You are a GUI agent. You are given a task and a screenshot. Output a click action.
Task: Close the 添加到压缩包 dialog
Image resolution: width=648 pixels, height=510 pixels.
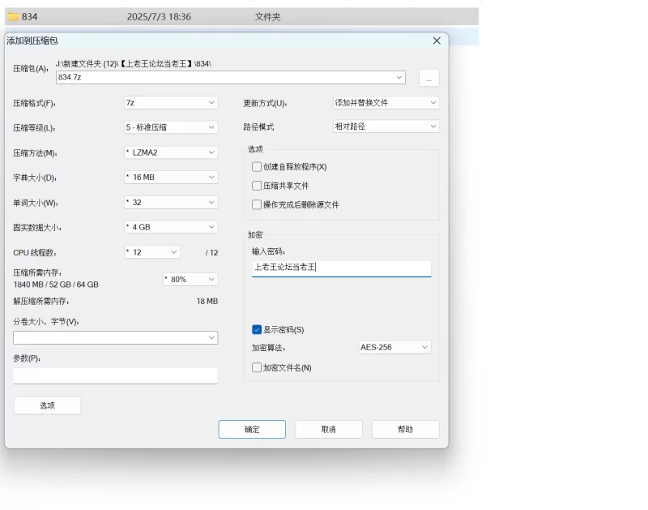point(437,41)
